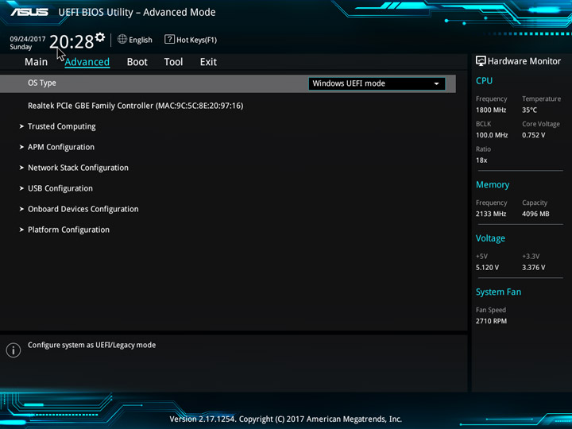Expand APM Configuration arrow
Screen dimensions: 572x429
pos(21,147)
